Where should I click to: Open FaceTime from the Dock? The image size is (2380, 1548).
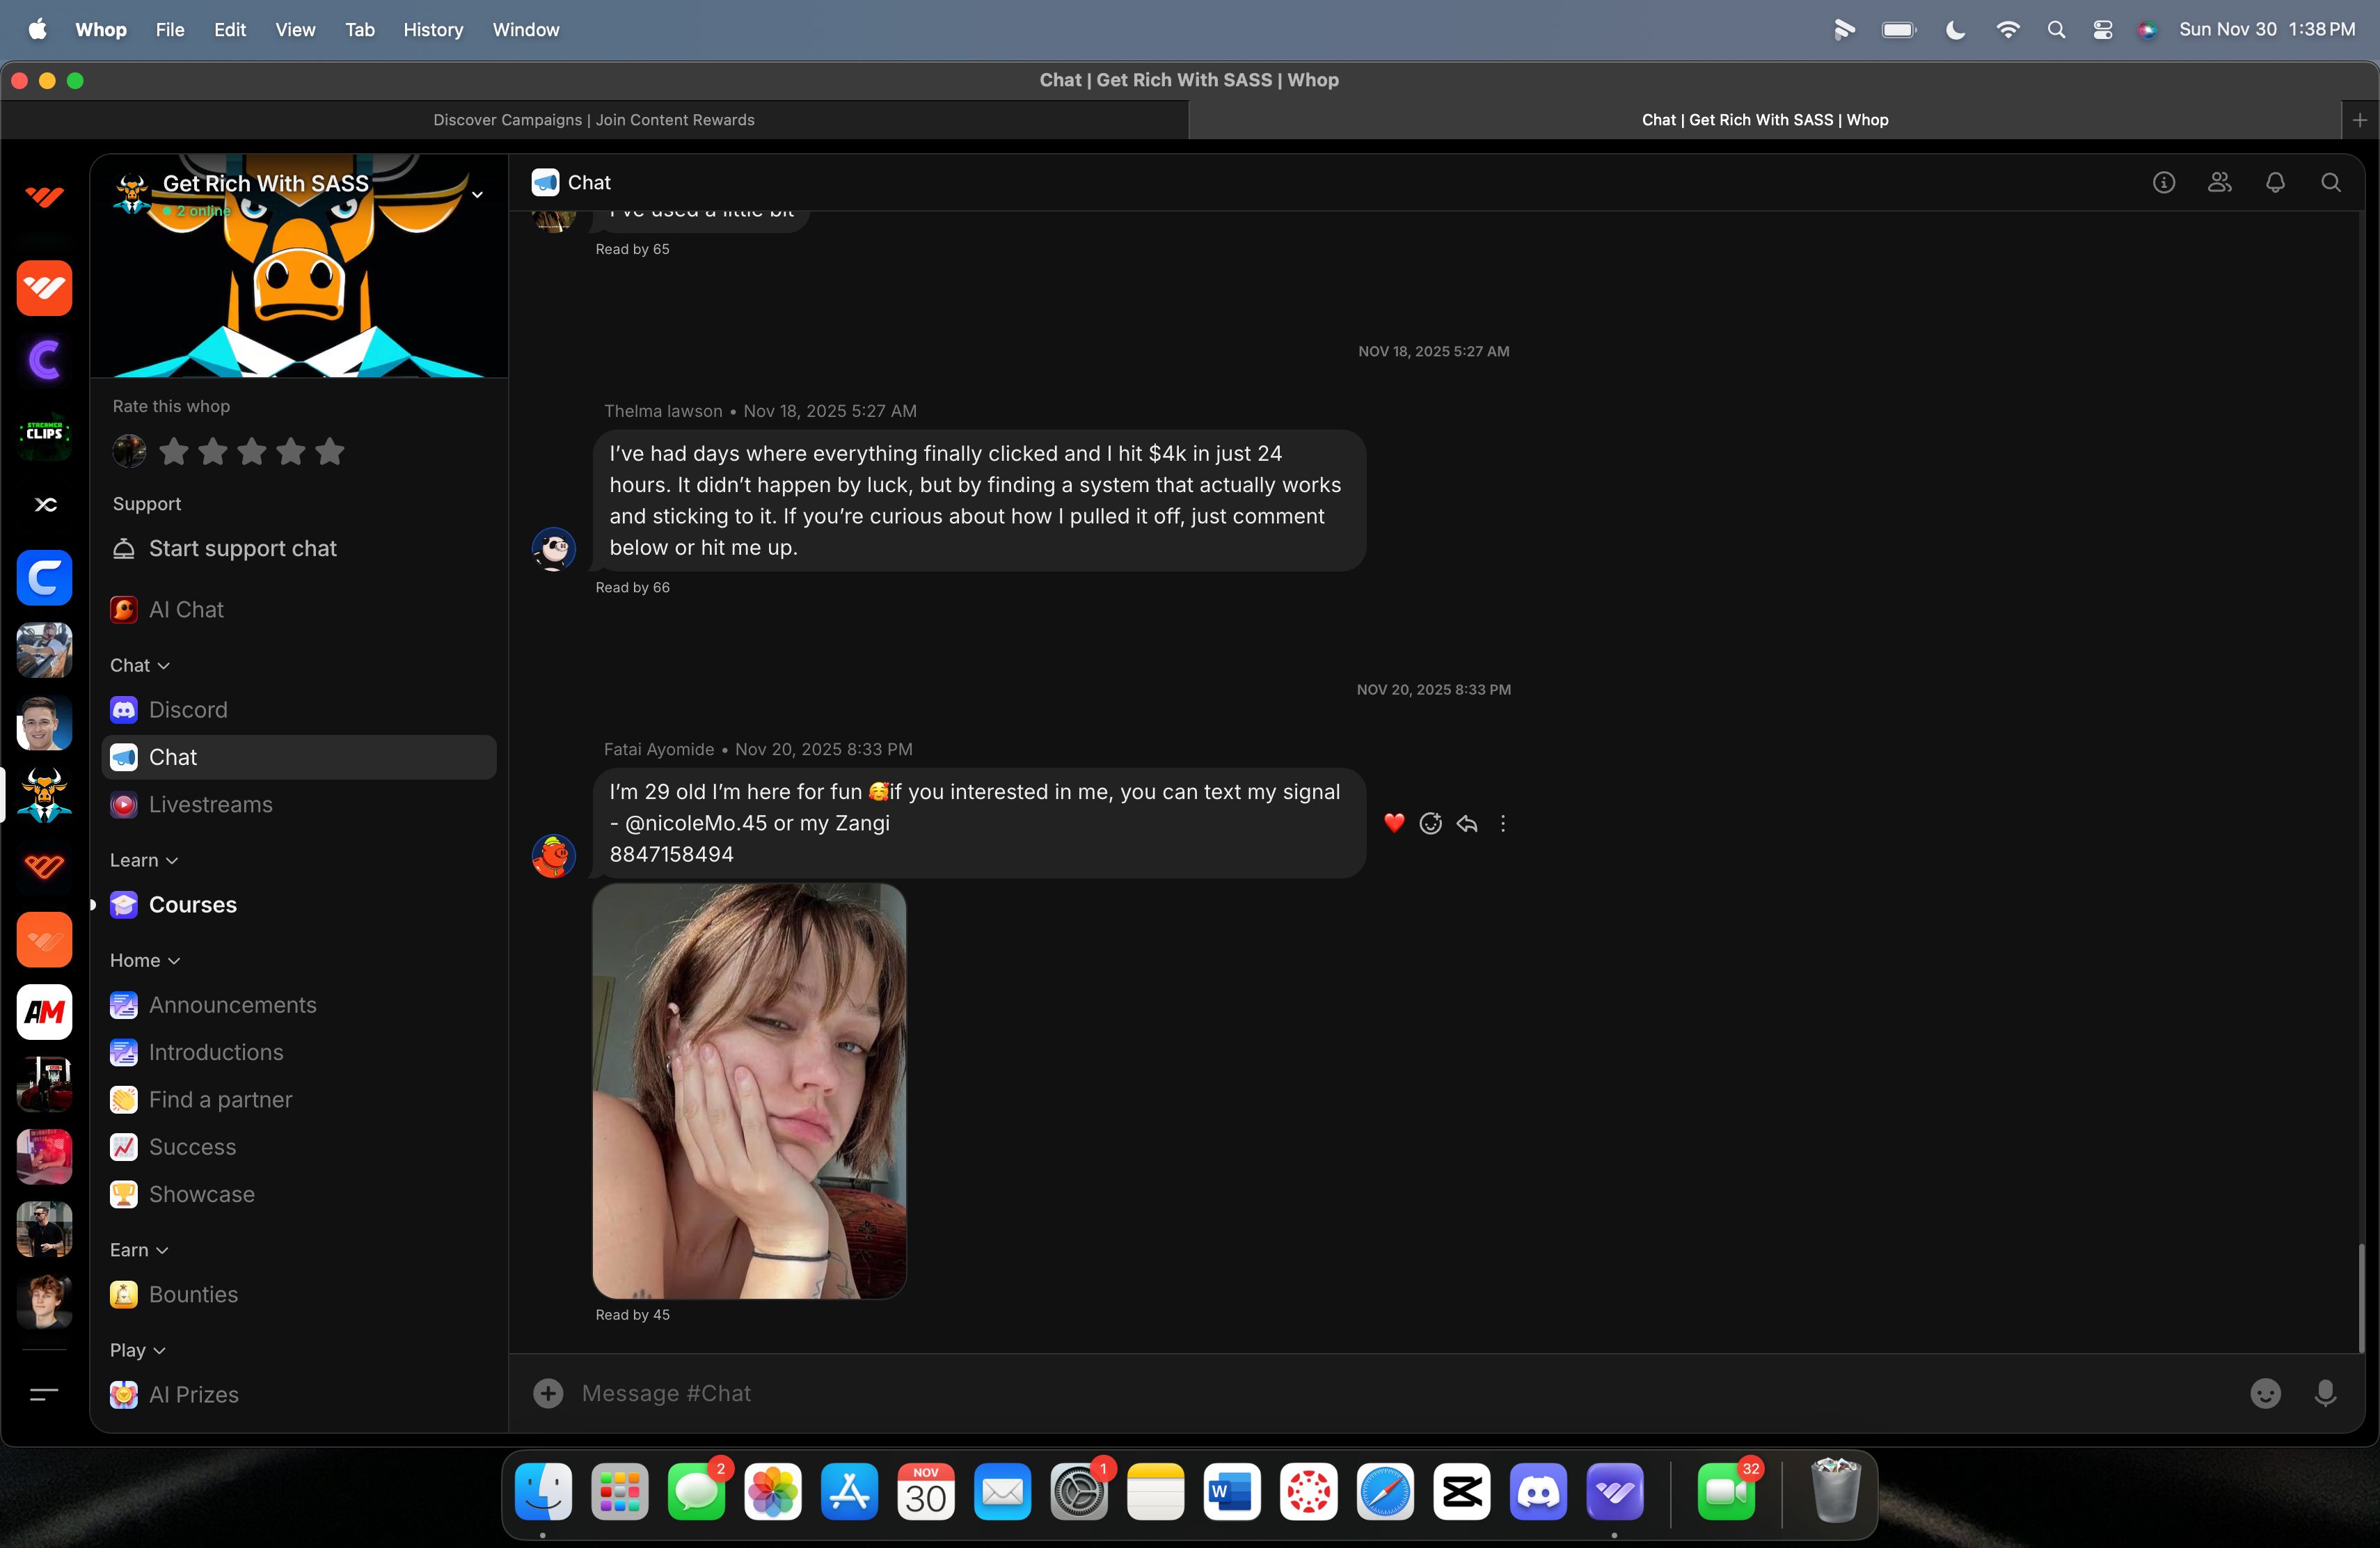coord(1726,1492)
